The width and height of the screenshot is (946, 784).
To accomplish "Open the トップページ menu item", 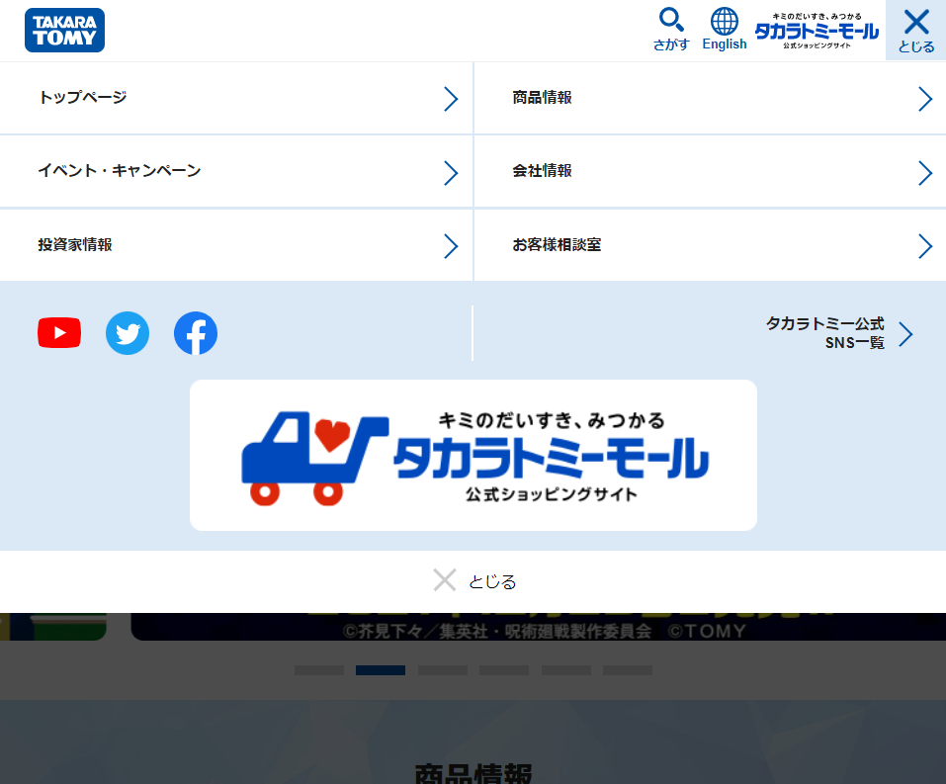I will [x=236, y=98].
